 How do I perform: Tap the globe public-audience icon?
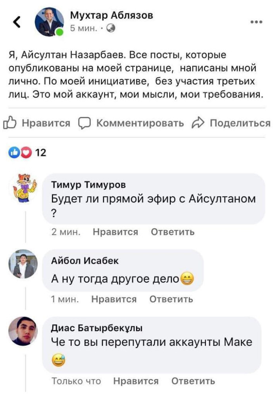[111, 28]
